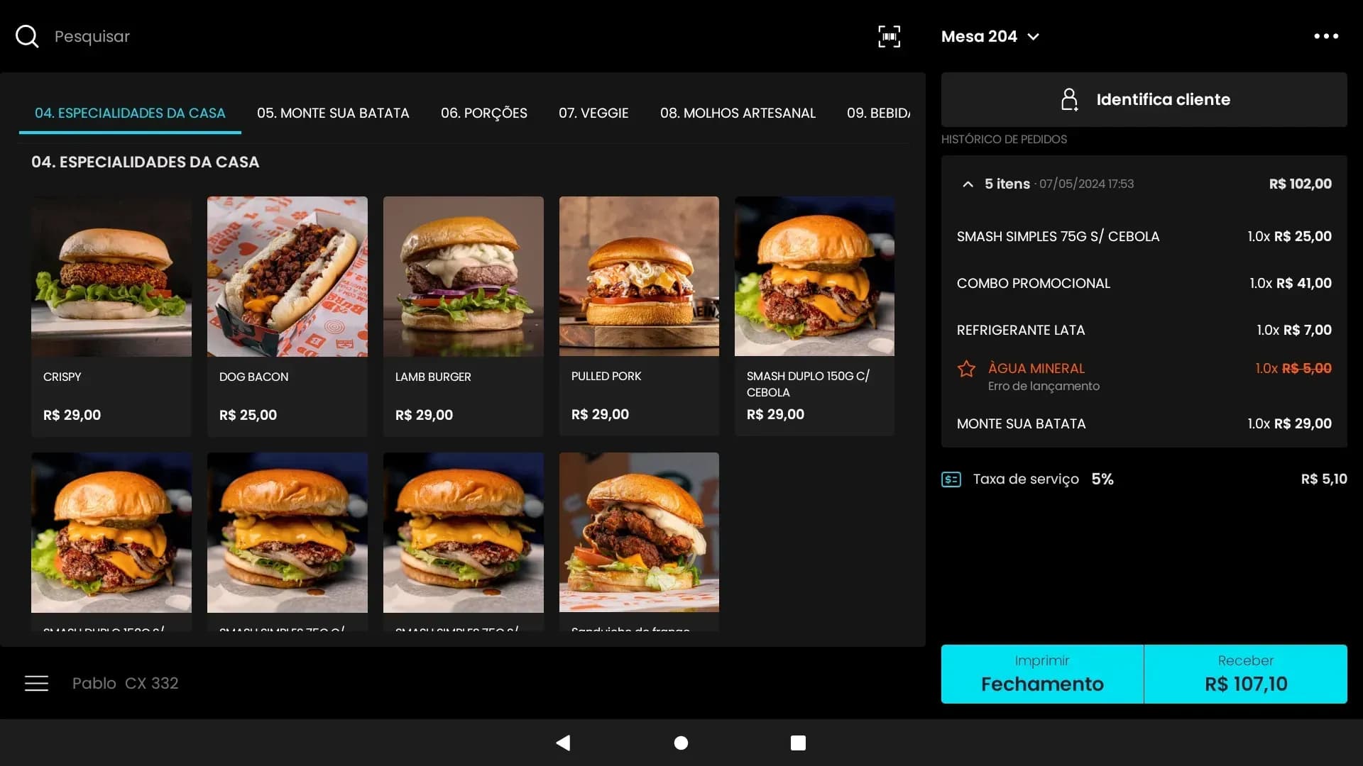
Task: Open the Mesa 204 table dropdown
Action: tap(990, 36)
